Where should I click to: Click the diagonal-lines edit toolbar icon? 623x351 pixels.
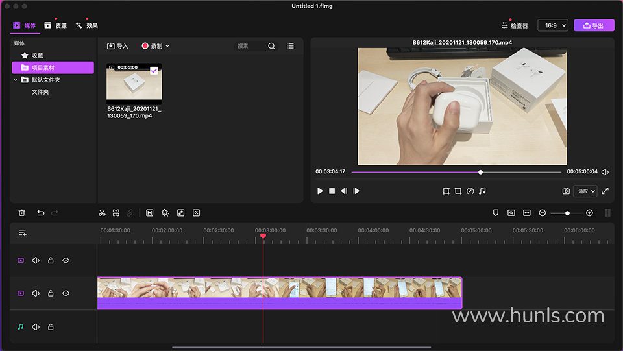[196, 213]
